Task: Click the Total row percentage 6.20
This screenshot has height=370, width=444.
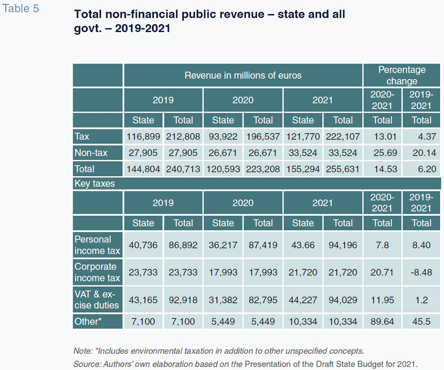Action: coord(427,169)
